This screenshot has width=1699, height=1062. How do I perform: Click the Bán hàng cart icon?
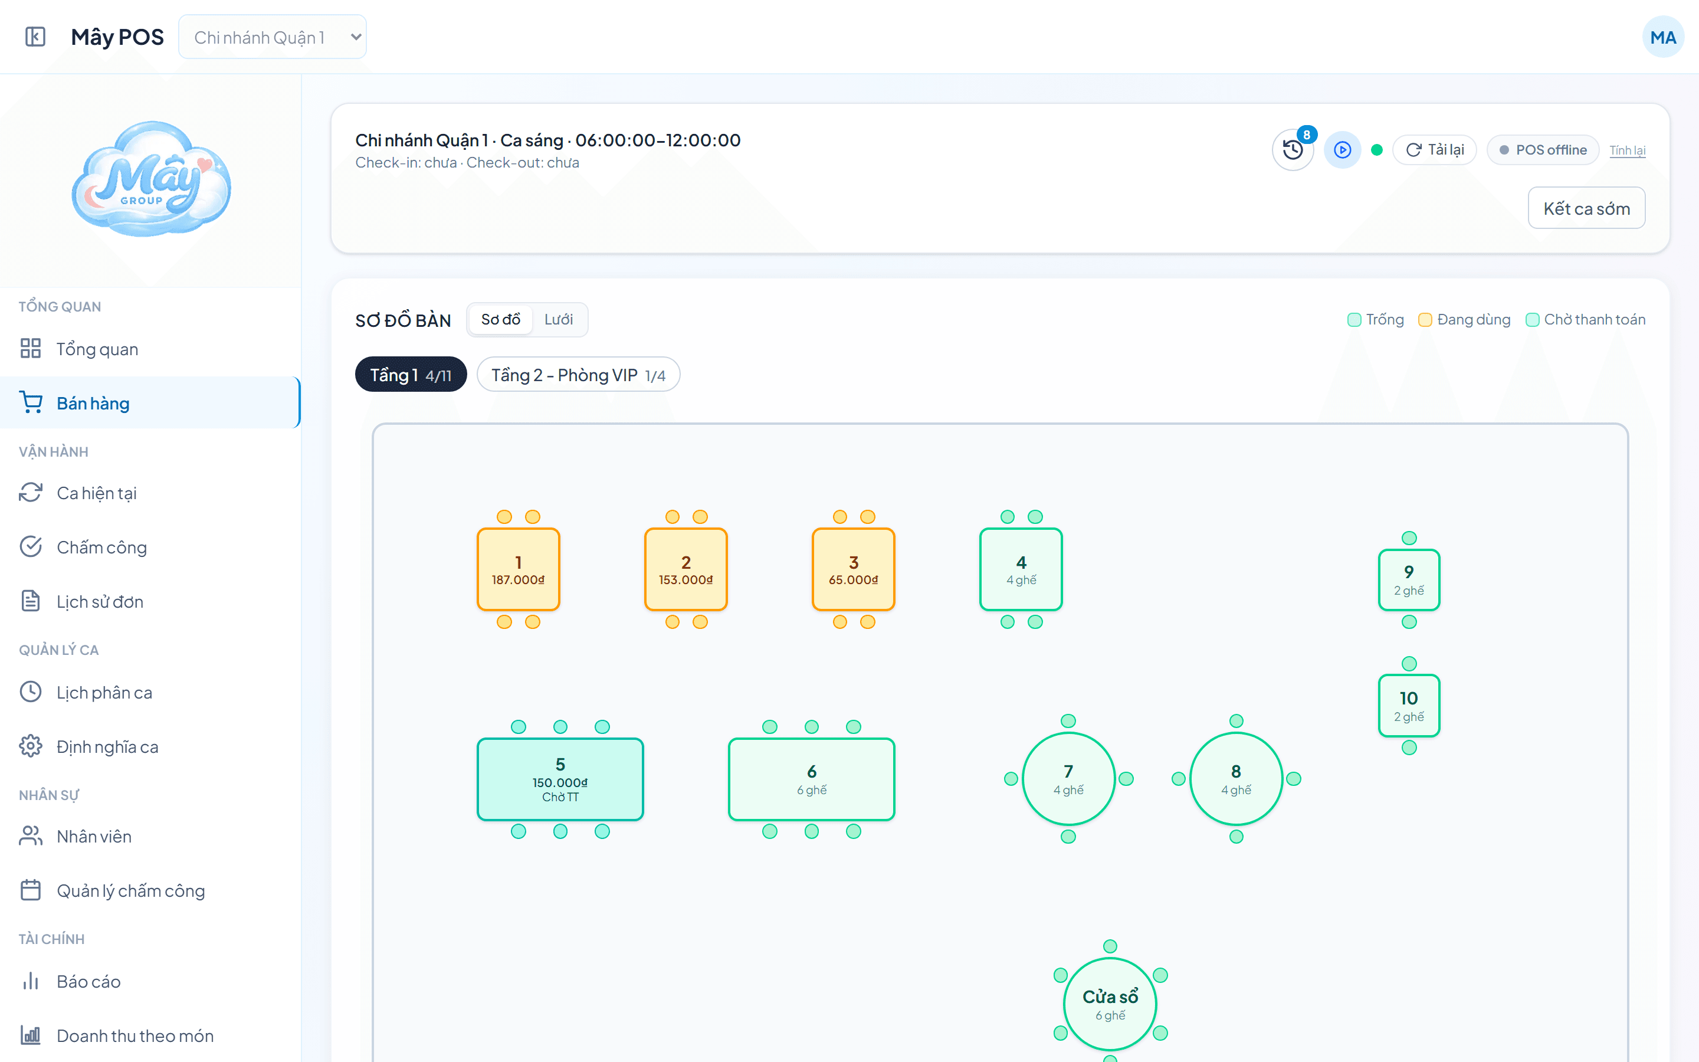(x=30, y=402)
